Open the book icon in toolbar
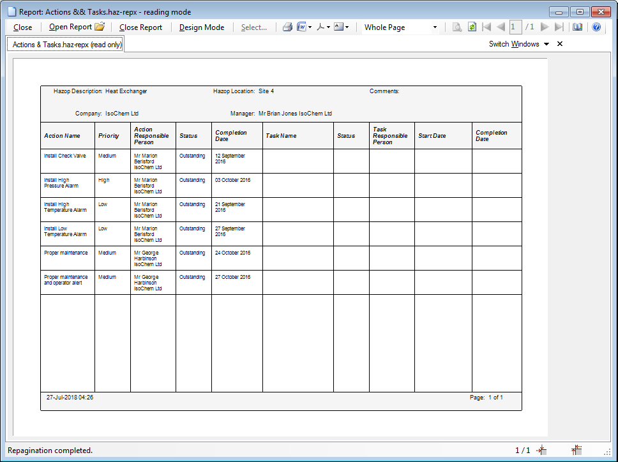The image size is (618, 462). (x=578, y=27)
